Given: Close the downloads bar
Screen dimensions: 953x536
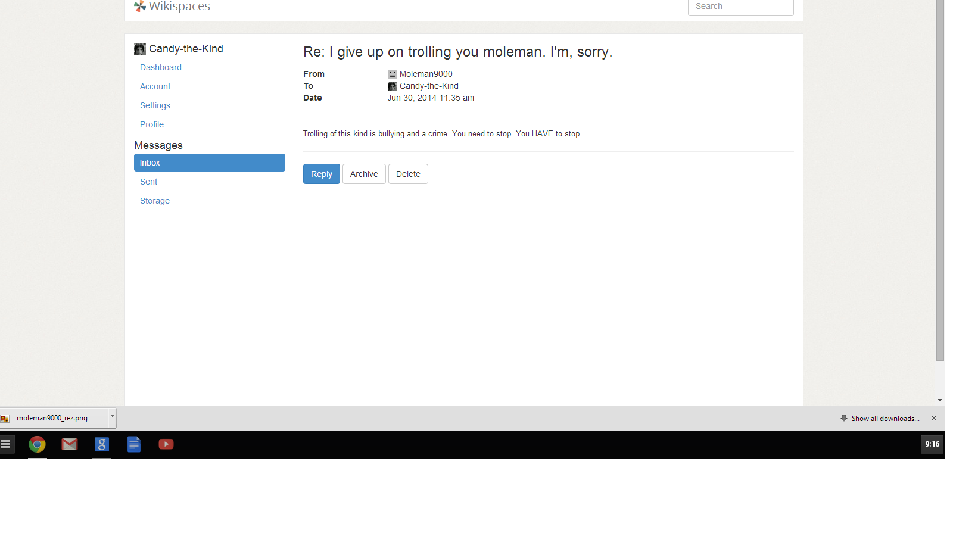Looking at the screenshot, I should (934, 418).
